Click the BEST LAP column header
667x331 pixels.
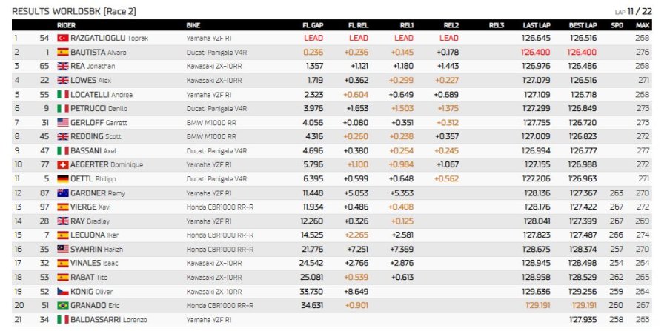click(583, 25)
